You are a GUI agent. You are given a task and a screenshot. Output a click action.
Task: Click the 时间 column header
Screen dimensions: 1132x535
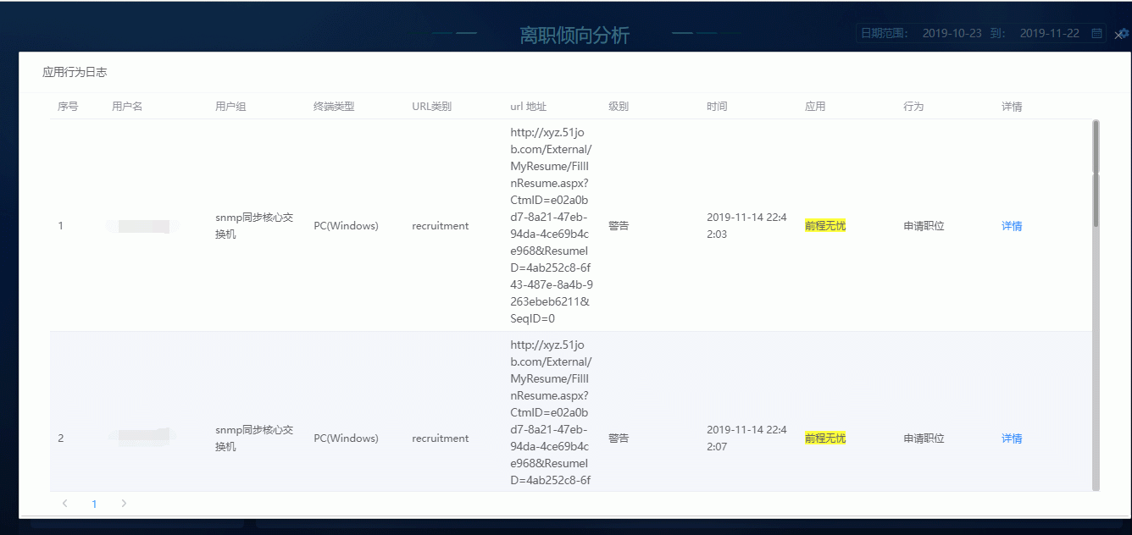coord(717,107)
